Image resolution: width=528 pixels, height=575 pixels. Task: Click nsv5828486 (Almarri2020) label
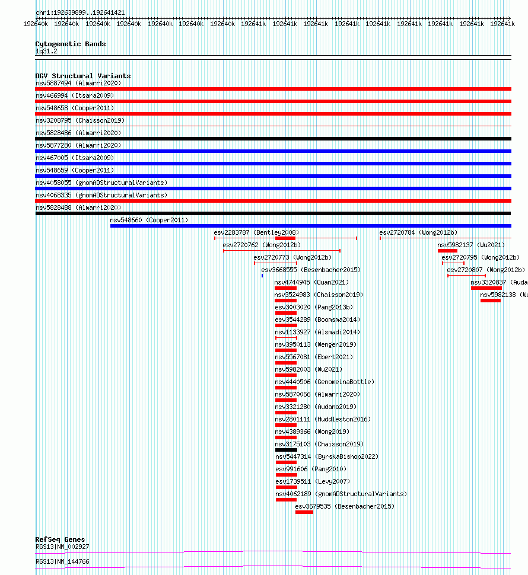(78, 133)
